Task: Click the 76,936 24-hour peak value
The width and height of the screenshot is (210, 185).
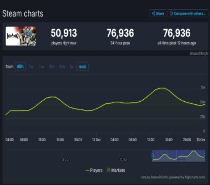Action: pyautogui.click(x=120, y=33)
